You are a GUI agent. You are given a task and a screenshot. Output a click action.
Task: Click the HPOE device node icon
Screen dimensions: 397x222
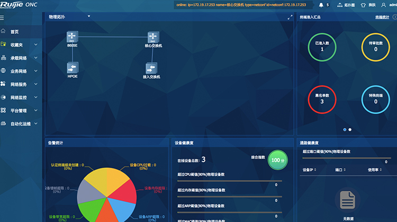coord(72,68)
